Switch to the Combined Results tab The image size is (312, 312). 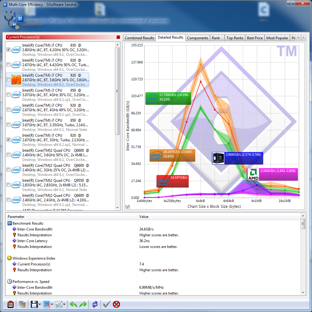(139, 38)
